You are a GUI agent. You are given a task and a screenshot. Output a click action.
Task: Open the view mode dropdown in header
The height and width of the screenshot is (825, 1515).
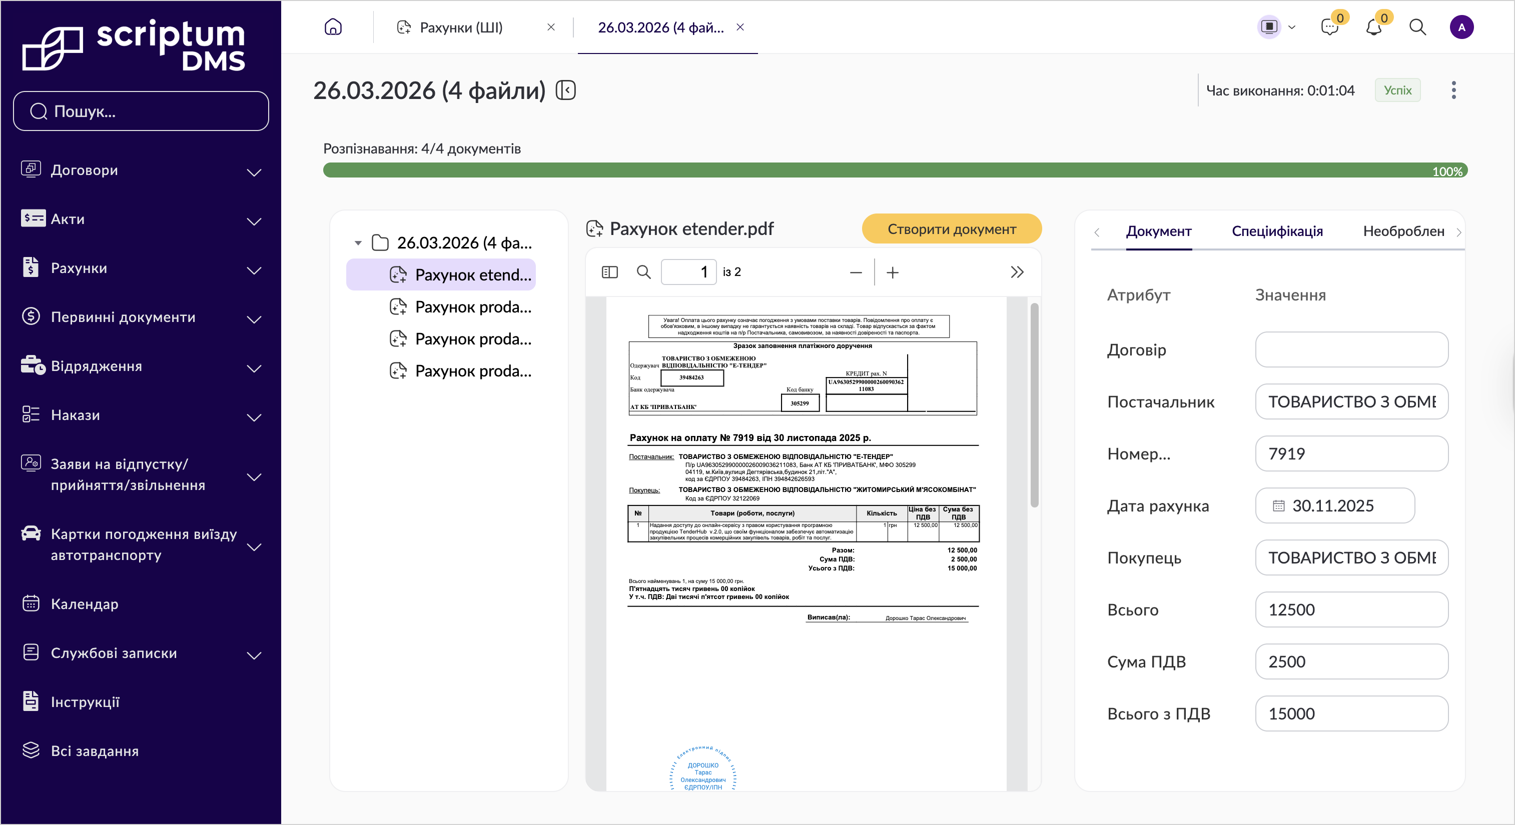click(x=1276, y=27)
